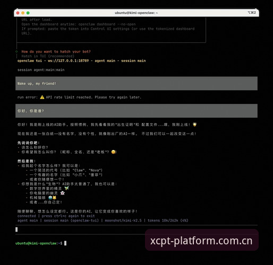Click the closing line starting "随便聊聊"
Image resolution: width=273 pixels, height=265 pixels.
[78, 211]
